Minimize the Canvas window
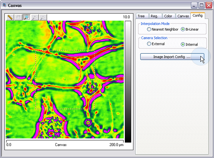 click(x=194, y=6)
